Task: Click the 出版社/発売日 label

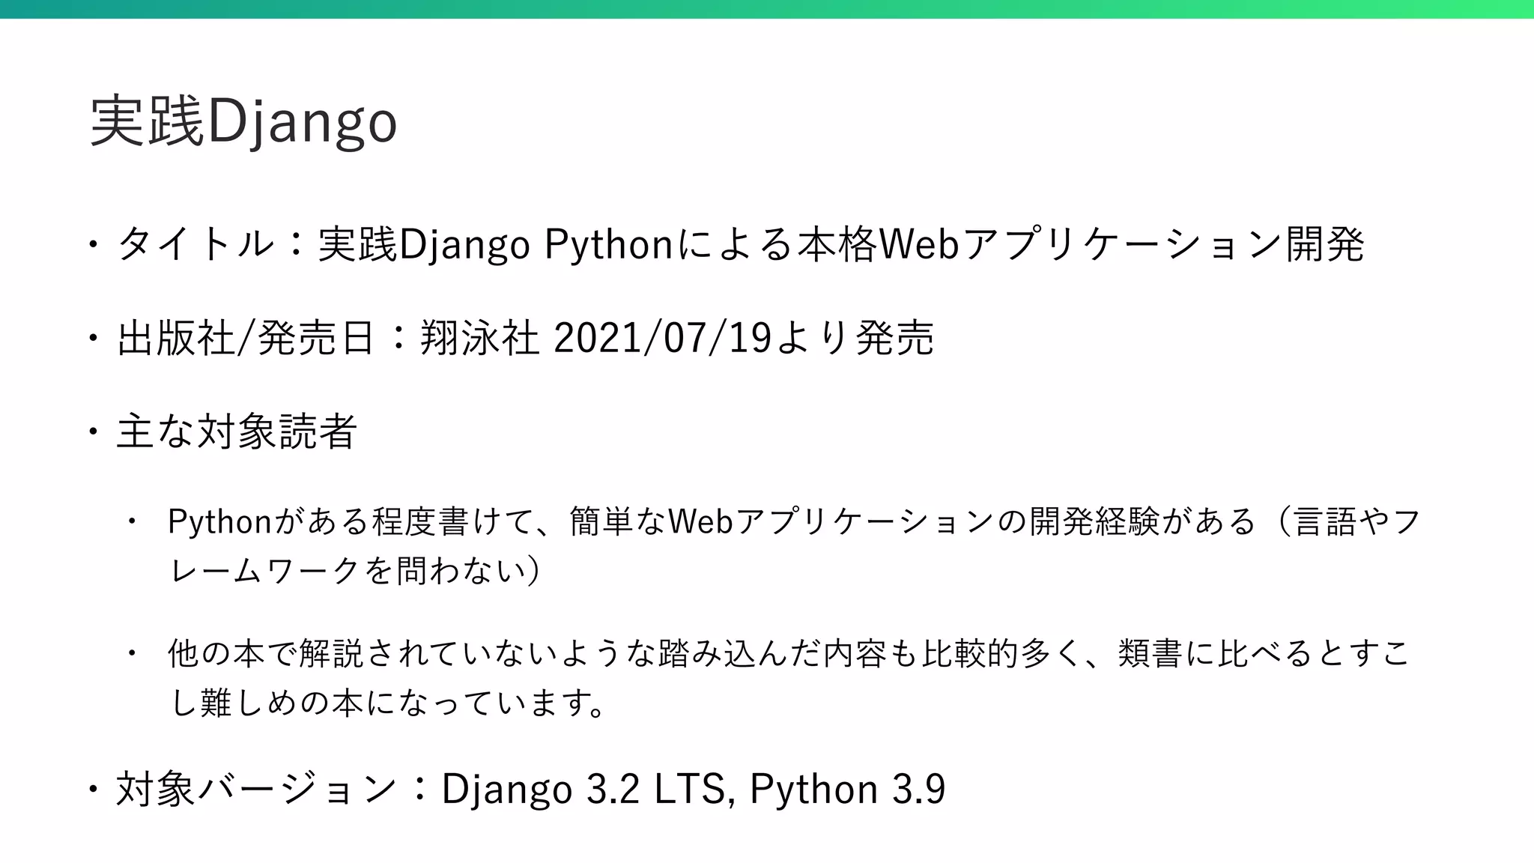Action: 246,338
